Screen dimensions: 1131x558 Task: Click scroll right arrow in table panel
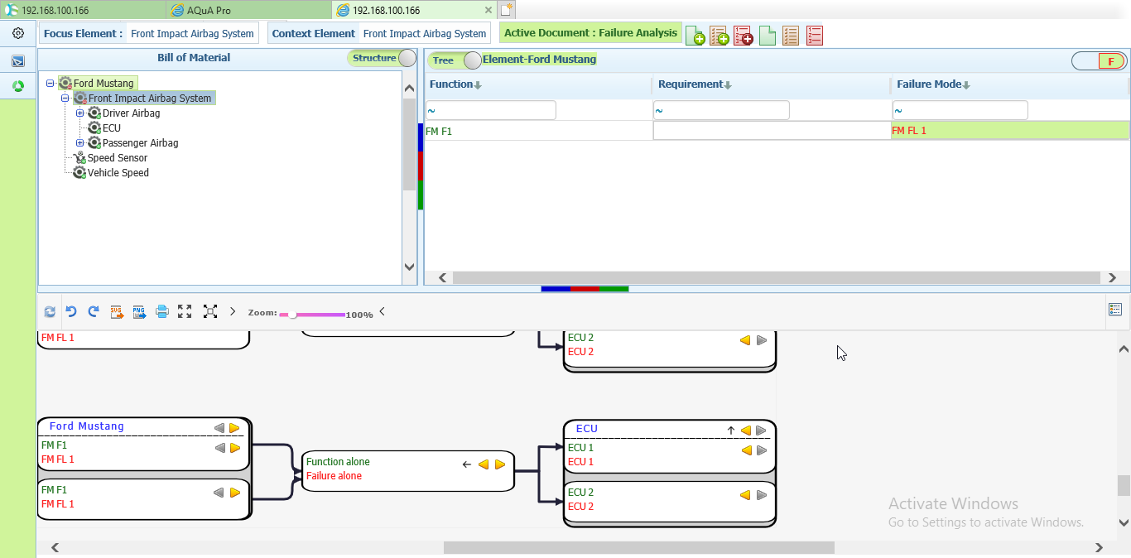(x=1113, y=278)
